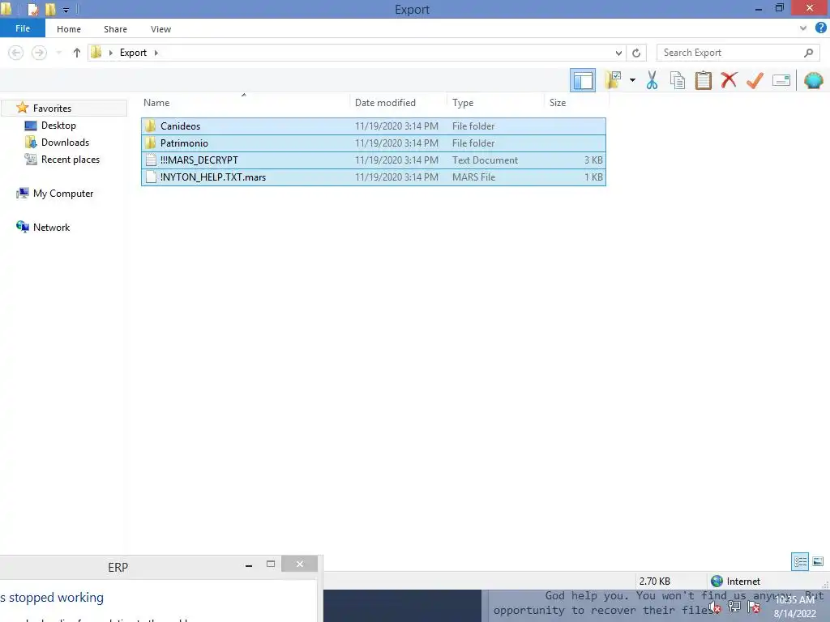Select the Canideos folder
The image size is (830, 622).
click(x=373, y=126)
